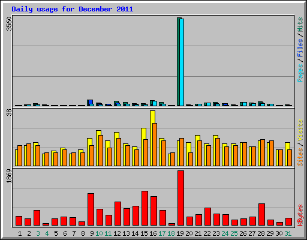Click the day 9 axis label
307x240 pixels.
(92, 233)
